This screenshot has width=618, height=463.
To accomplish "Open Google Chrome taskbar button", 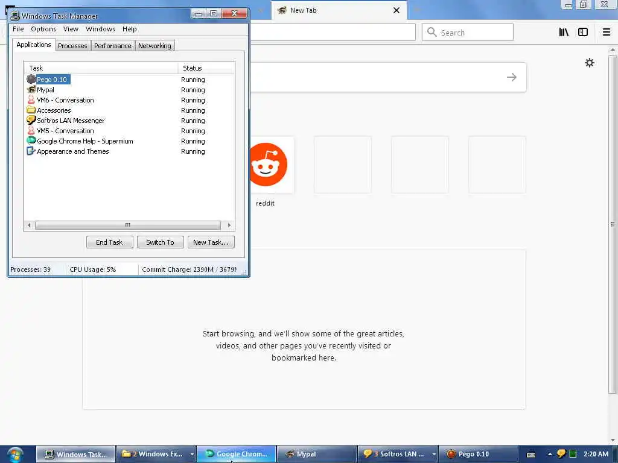I will (237, 455).
